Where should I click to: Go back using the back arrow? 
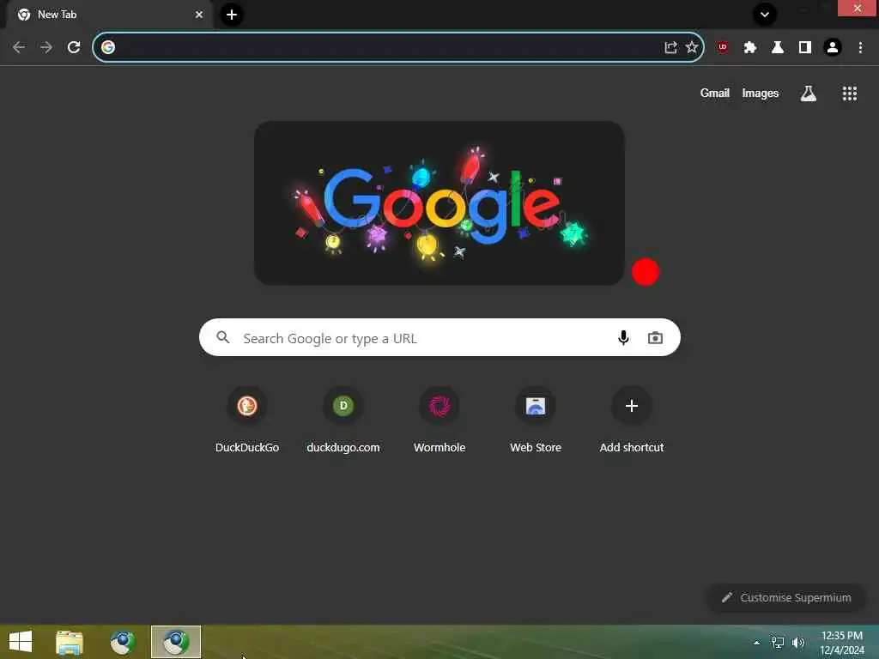[19, 47]
